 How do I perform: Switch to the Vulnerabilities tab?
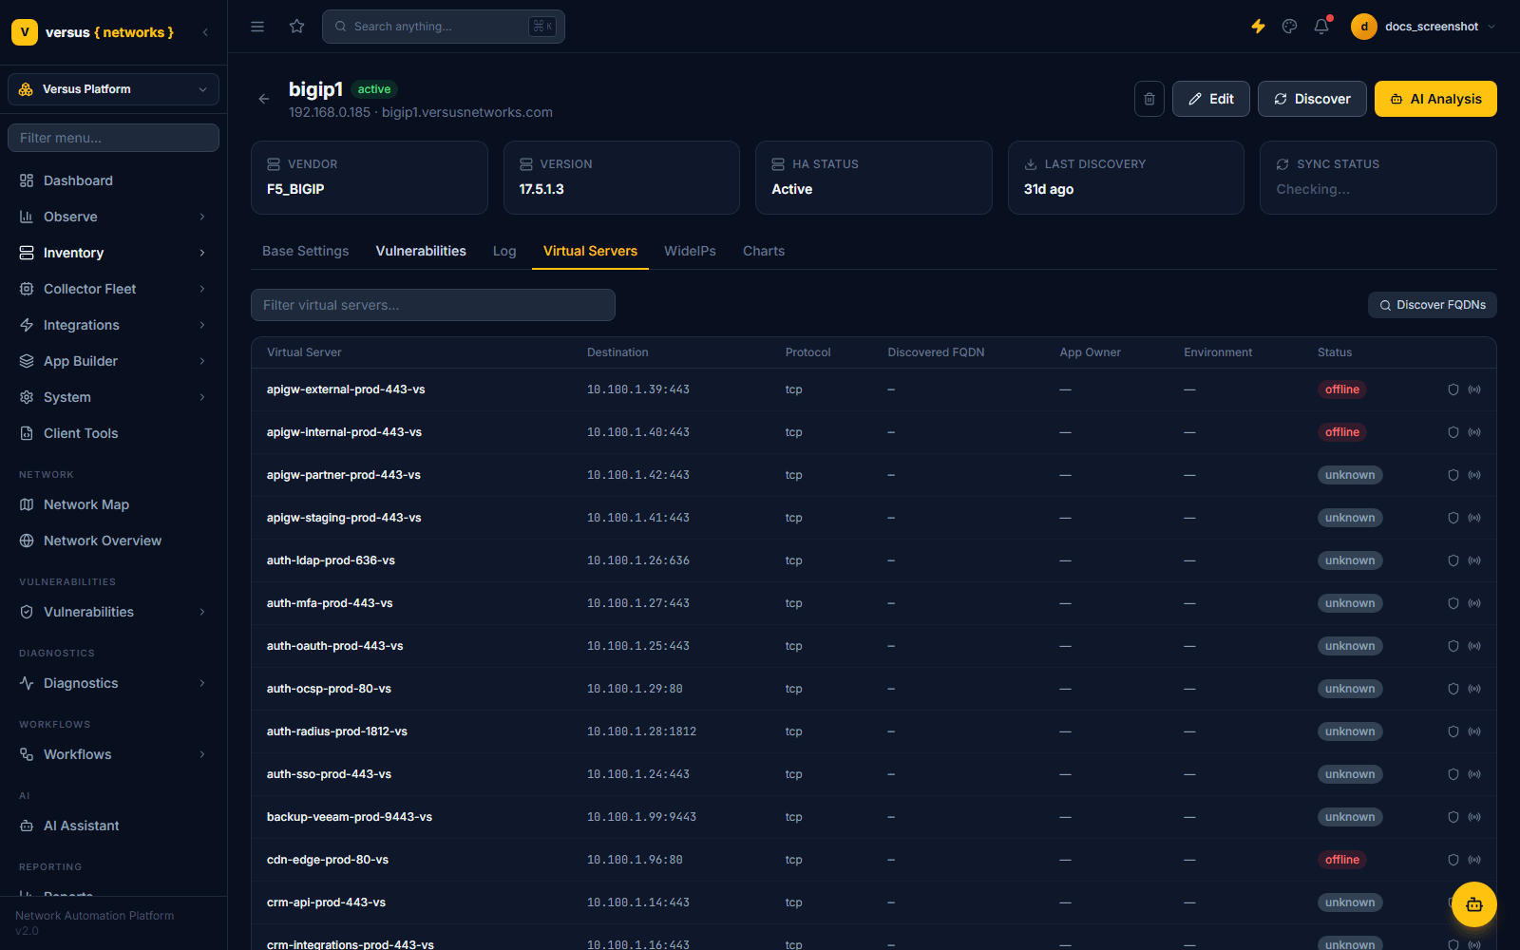(421, 251)
